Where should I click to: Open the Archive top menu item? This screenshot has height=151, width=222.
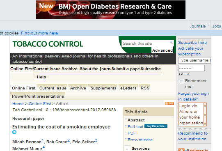(x=69, y=69)
